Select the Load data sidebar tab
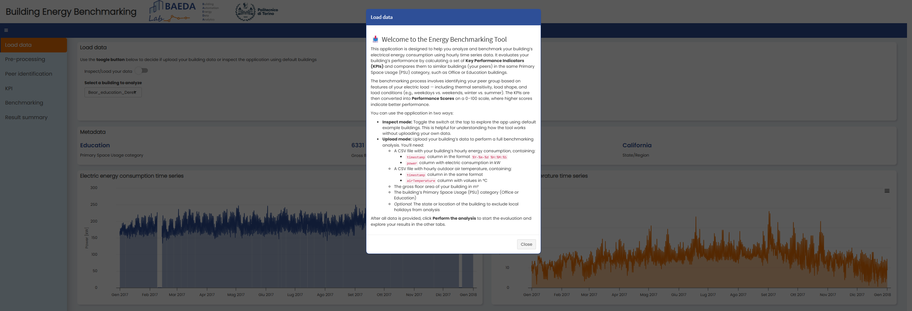The width and height of the screenshot is (912, 311). (x=34, y=45)
